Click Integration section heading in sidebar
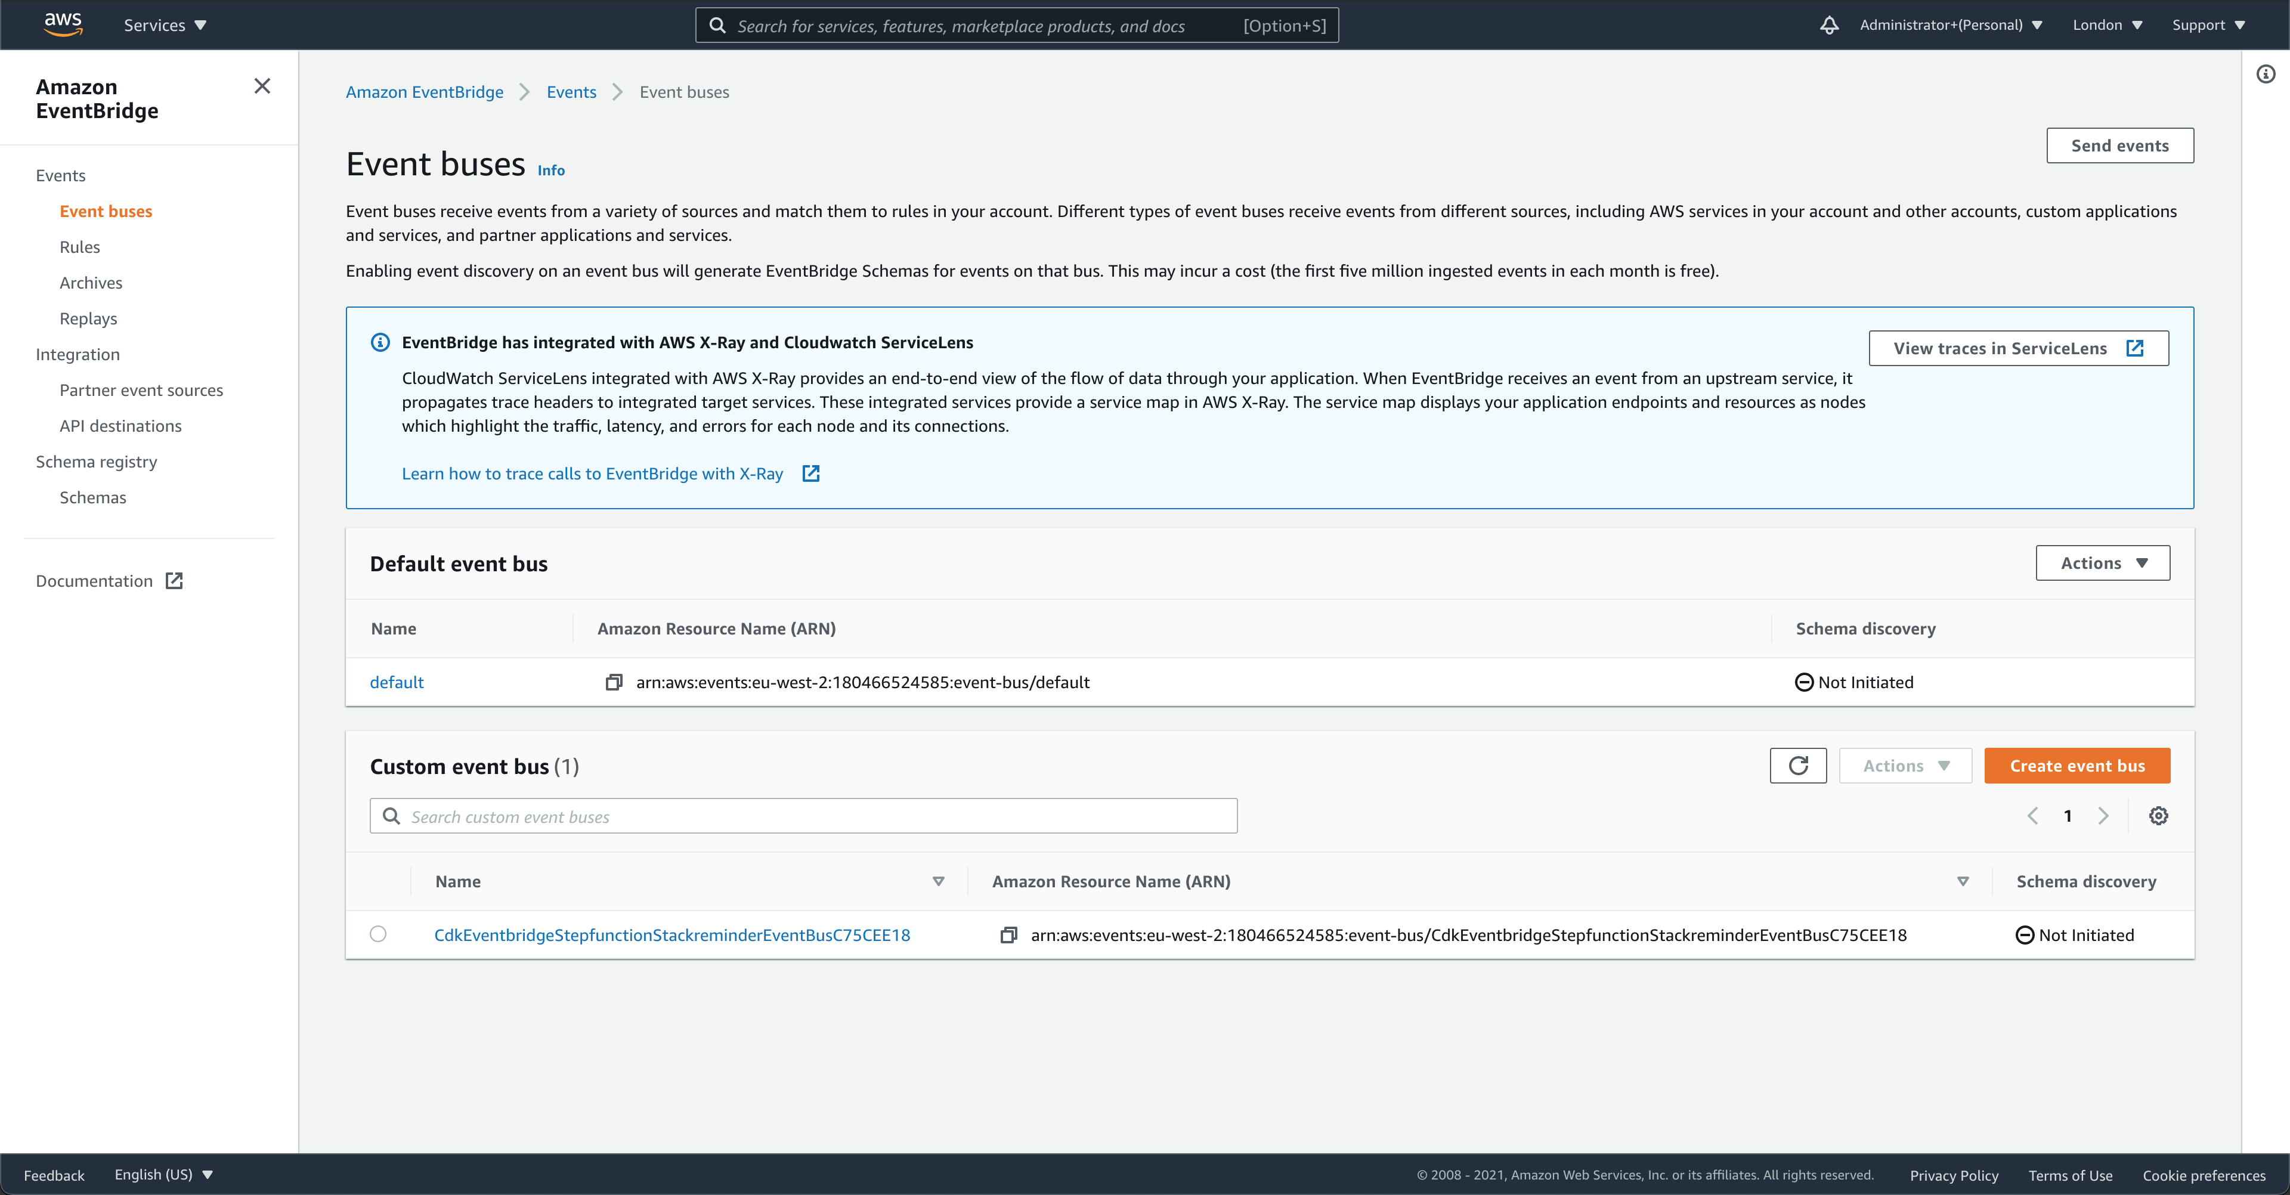 coord(78,354)
